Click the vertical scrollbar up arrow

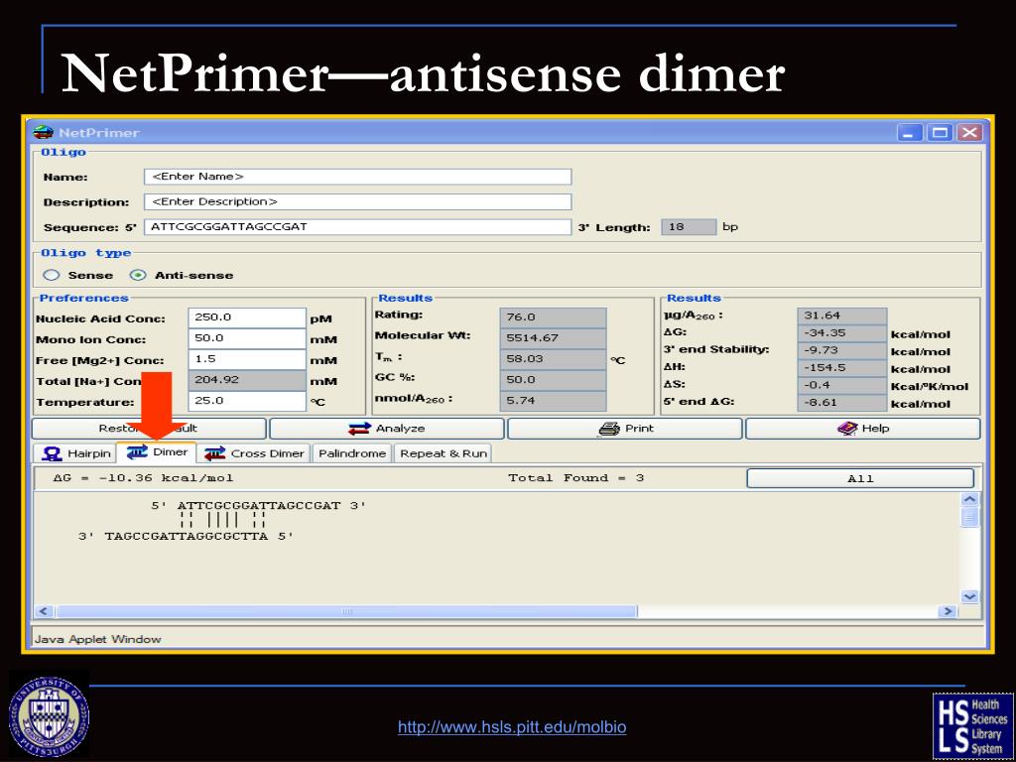pos(969,500)
